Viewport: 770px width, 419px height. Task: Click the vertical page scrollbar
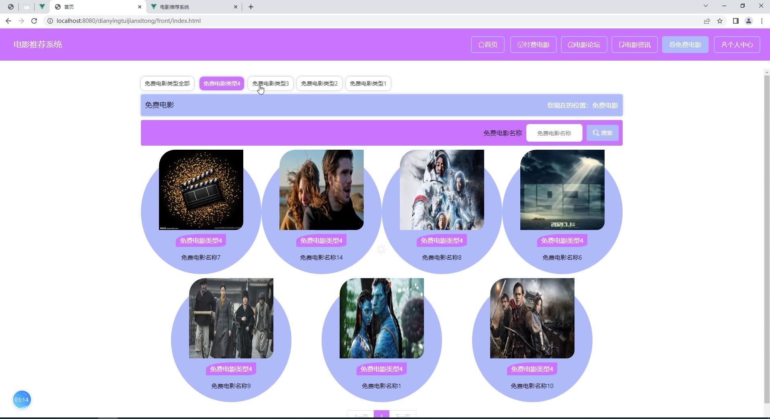(x=767, y=239)
